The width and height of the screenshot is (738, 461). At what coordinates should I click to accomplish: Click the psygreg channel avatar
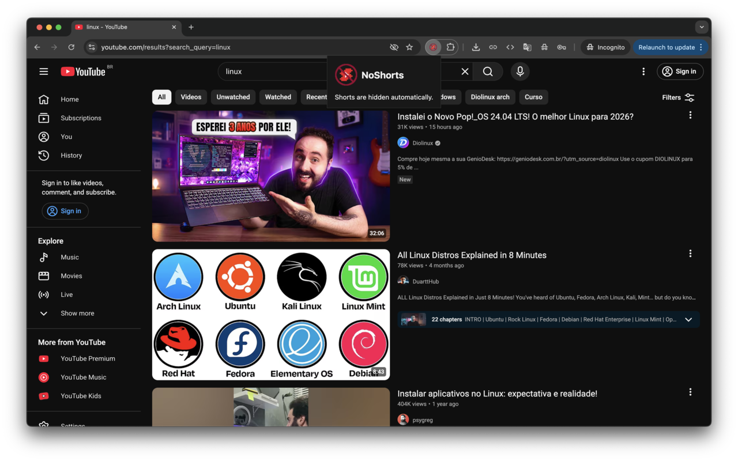tap(403, 420)
